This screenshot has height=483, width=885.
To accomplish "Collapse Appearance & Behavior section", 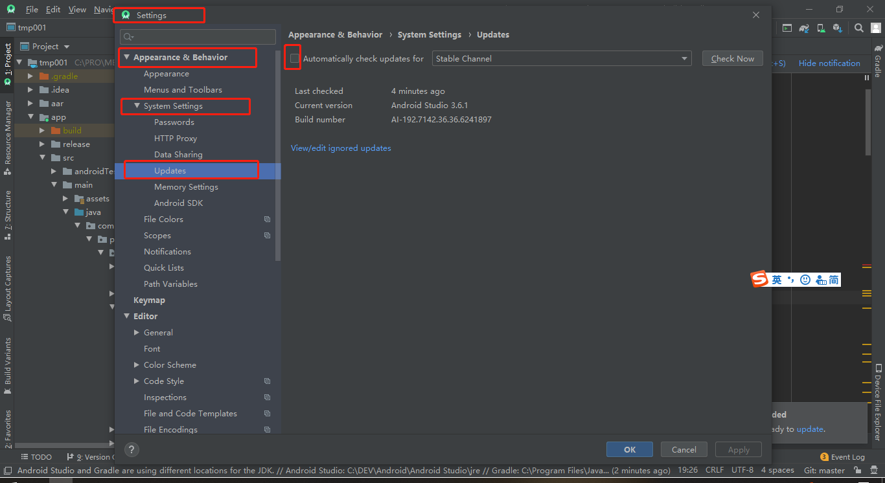I will point(127,58).
